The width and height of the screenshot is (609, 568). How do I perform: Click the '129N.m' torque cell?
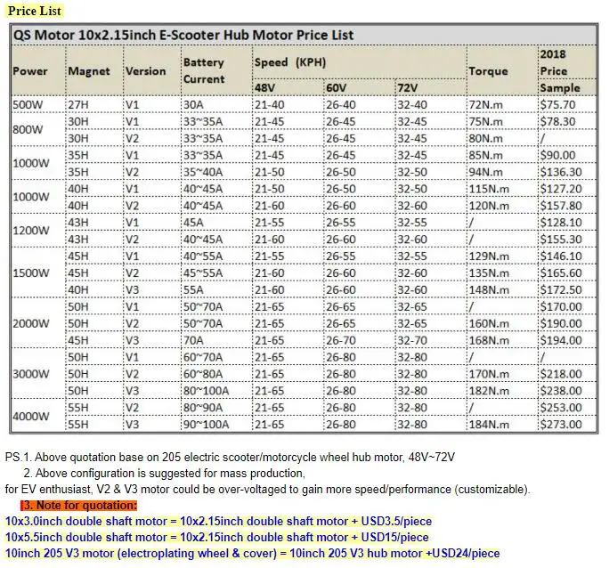tap(489, 256)
